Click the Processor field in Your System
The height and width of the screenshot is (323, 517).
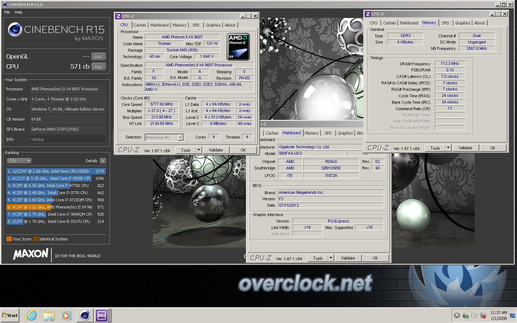[x=67, y=89]
